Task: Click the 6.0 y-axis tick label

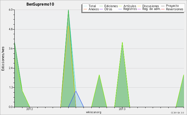Action: [11, 10]
